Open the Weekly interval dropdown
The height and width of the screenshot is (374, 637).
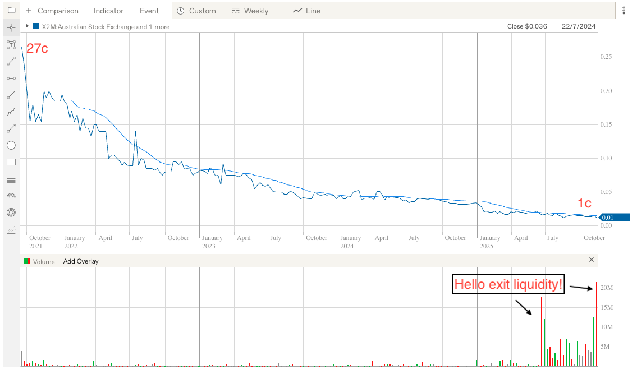250,11
